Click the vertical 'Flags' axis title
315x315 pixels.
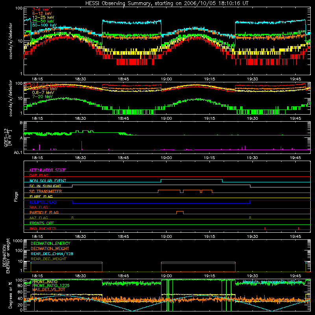(16, 196)
